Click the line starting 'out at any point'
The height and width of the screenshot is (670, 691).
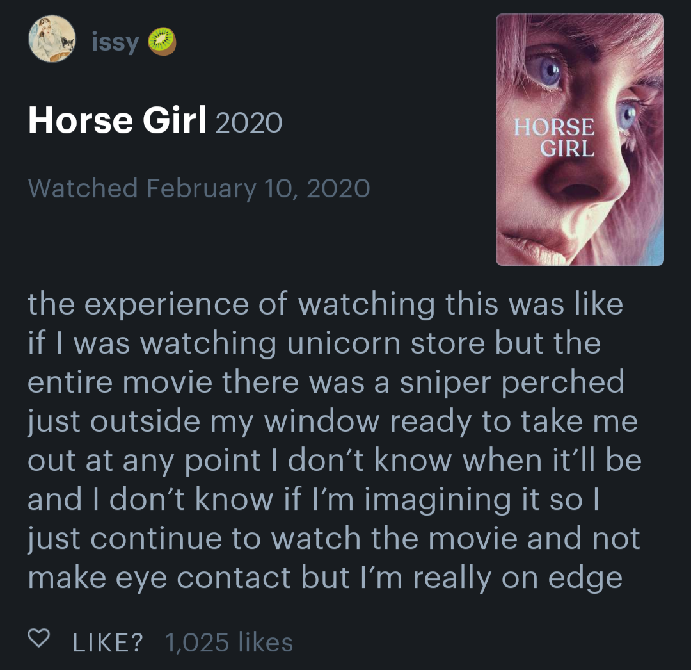coord(334,461)
